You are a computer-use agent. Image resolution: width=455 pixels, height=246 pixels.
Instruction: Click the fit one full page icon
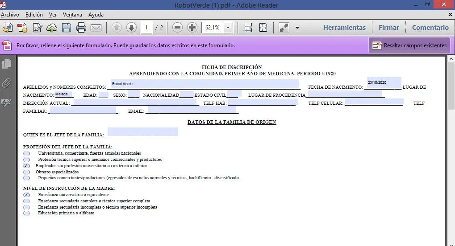point(263,28)
